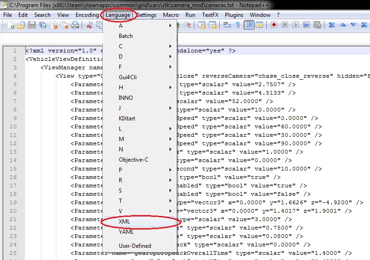Save the file with the floppy disk icon

click(x=32, y=25)
